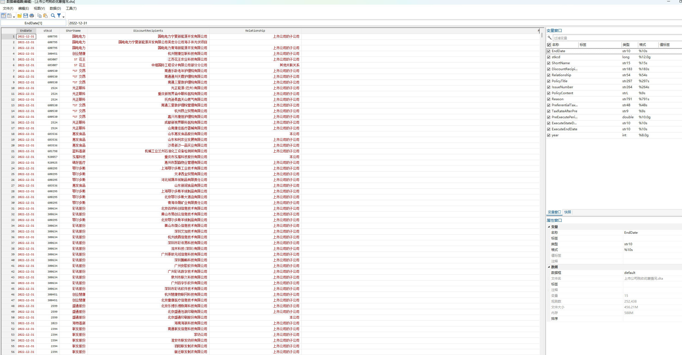Select the Relationship variable in list
The height and width of the screenshot is (355, 682).
(x=561, y=75)
